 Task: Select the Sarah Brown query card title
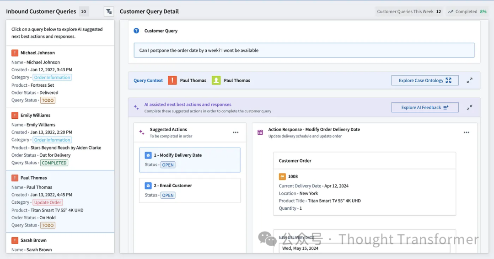33,240
